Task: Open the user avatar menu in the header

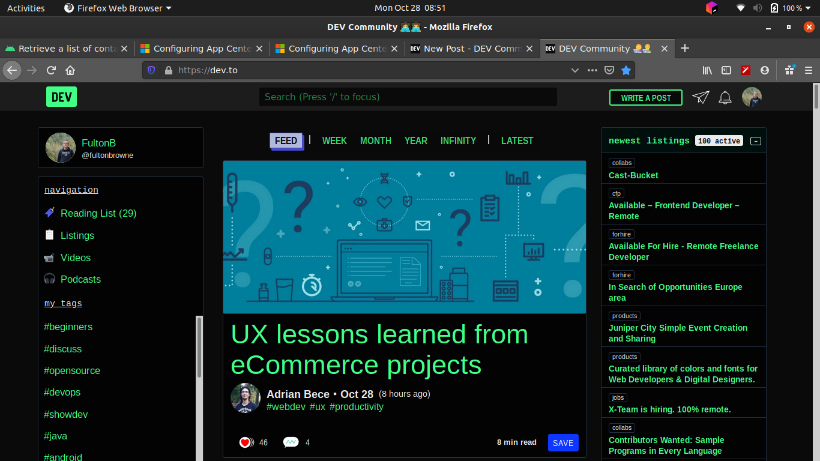Action: (752, 97)
